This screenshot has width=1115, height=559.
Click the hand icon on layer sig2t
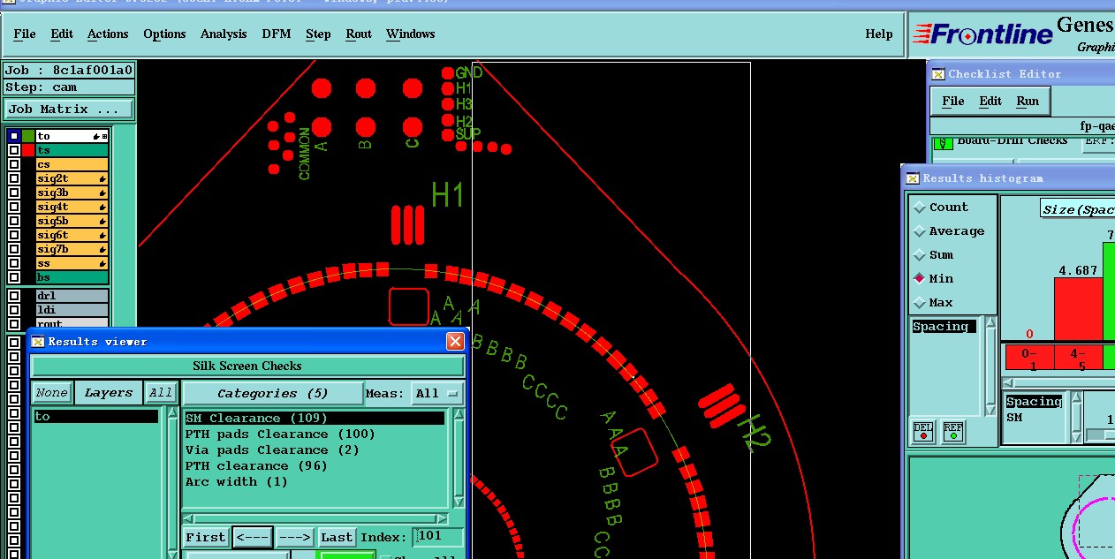(x=102, y=178)
